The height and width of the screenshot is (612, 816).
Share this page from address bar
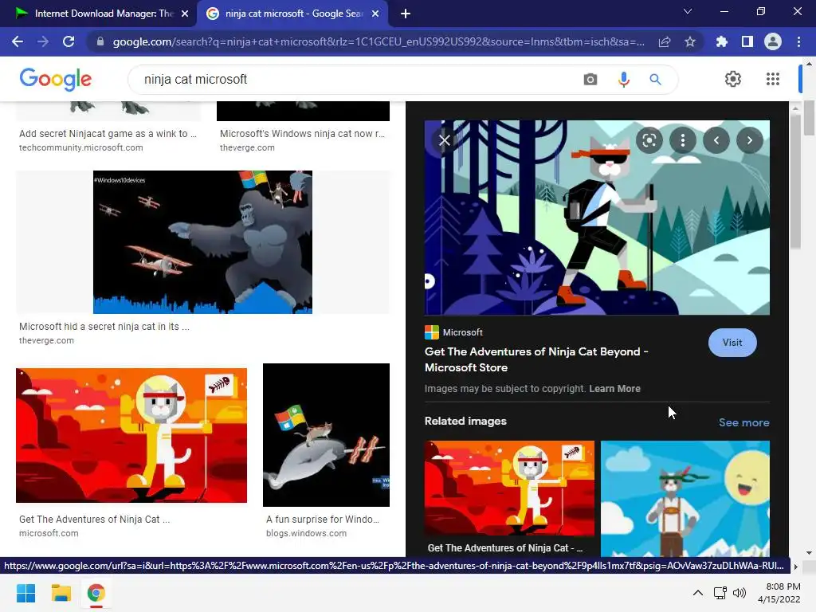[665, 41]
